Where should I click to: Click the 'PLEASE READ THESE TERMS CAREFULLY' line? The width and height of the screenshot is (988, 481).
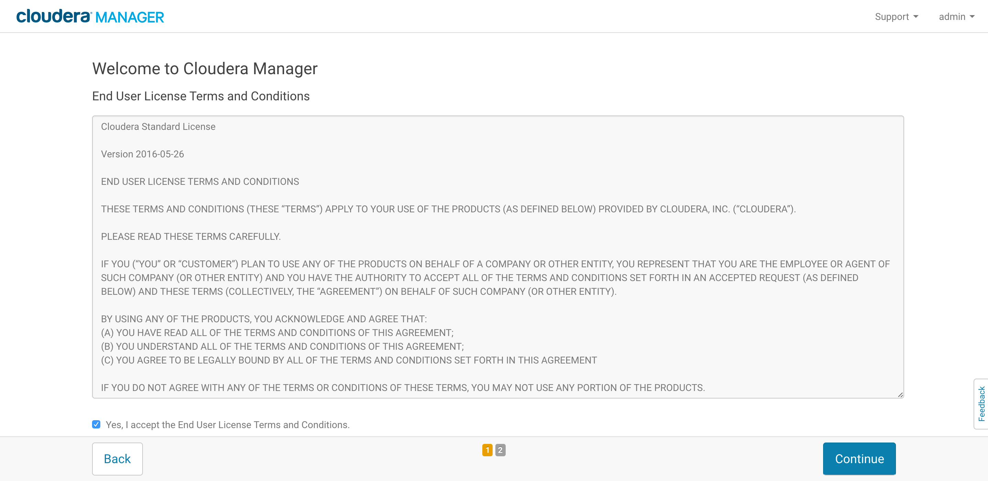pyautogui.click(x=191, y=237)
